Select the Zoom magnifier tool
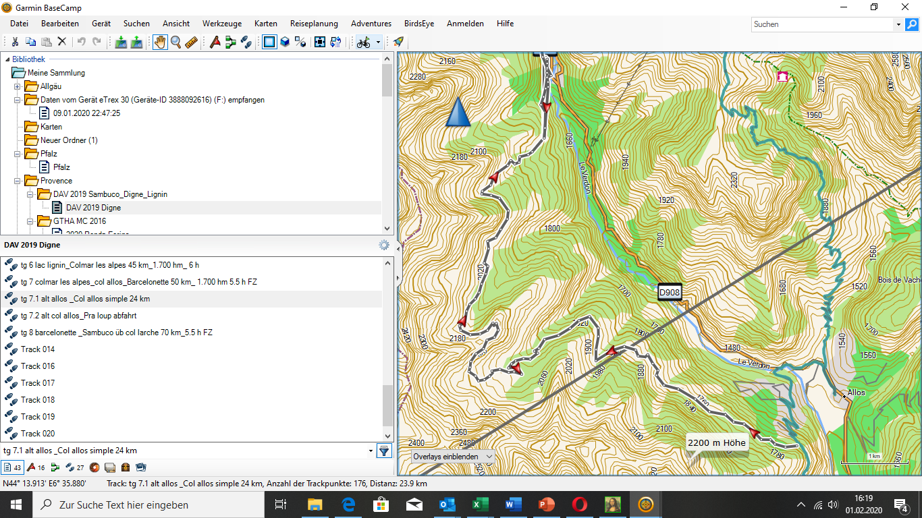Viewport: 922px width, 518px height. (x=176, y=42)
